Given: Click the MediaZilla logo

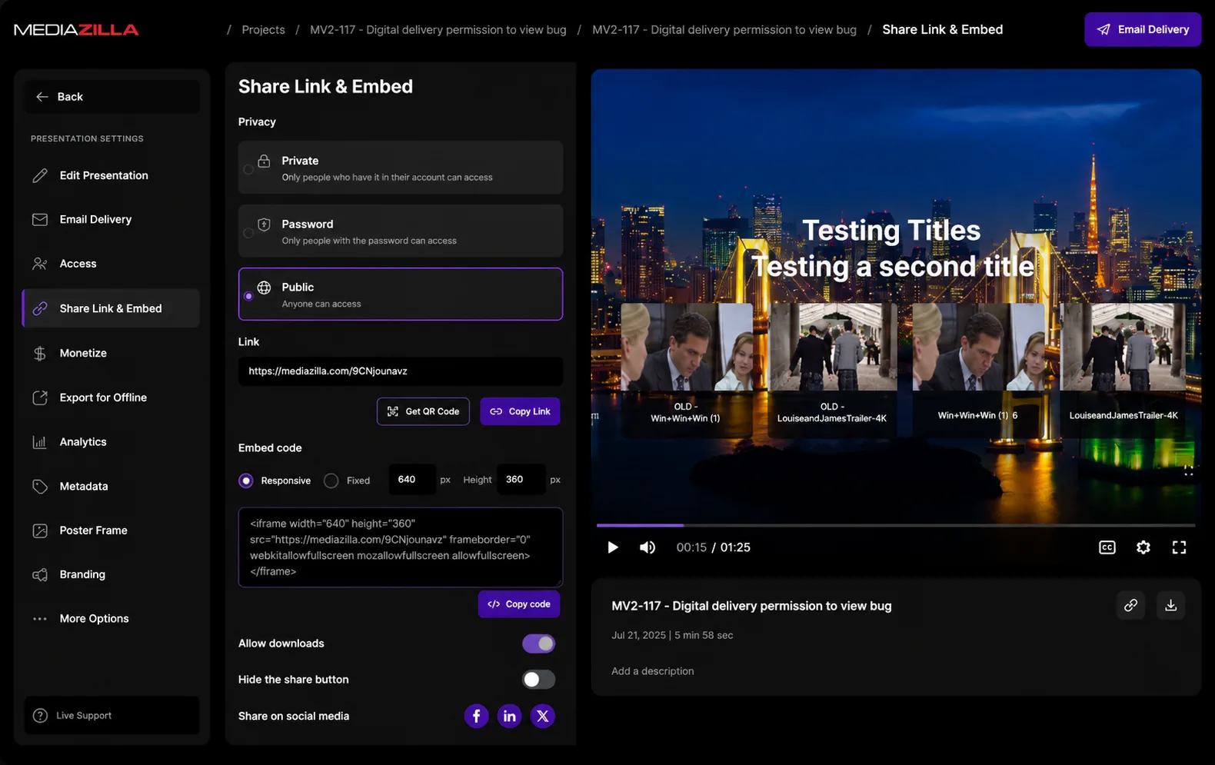Looking at the screenshot, I should pyautogui.click(x=76, y=30).
